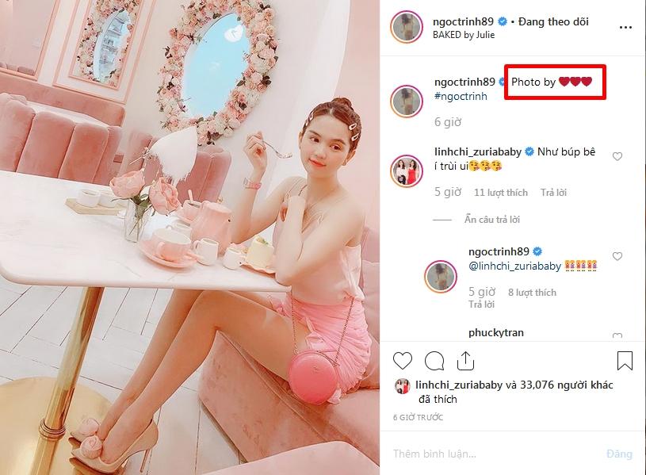
Task: Open phuckytran's profile from comments
Action: pyautogui.click(x=496, y=332)
